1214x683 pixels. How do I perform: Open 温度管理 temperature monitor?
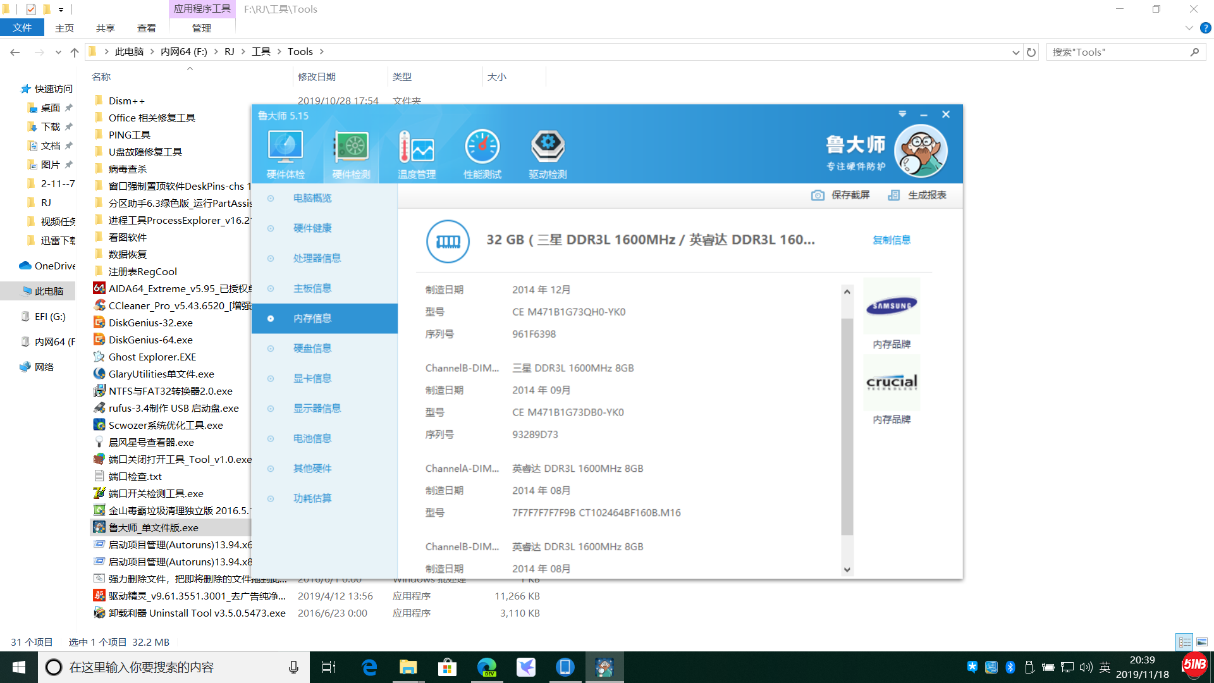coord(417,152)
